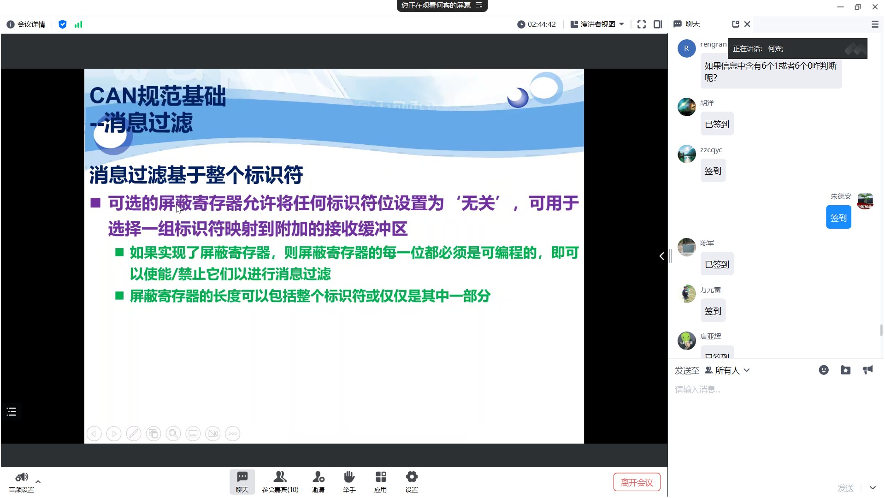Click the emoji icon in chat
This screenshot has width=885, height=498.
pos(823,370)
